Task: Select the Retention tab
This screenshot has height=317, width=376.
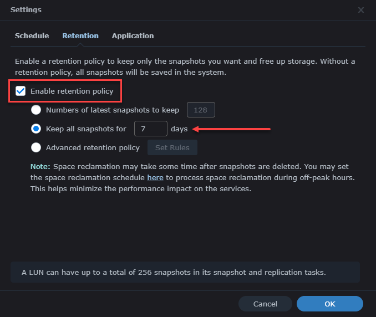Action: pos(80,35)
